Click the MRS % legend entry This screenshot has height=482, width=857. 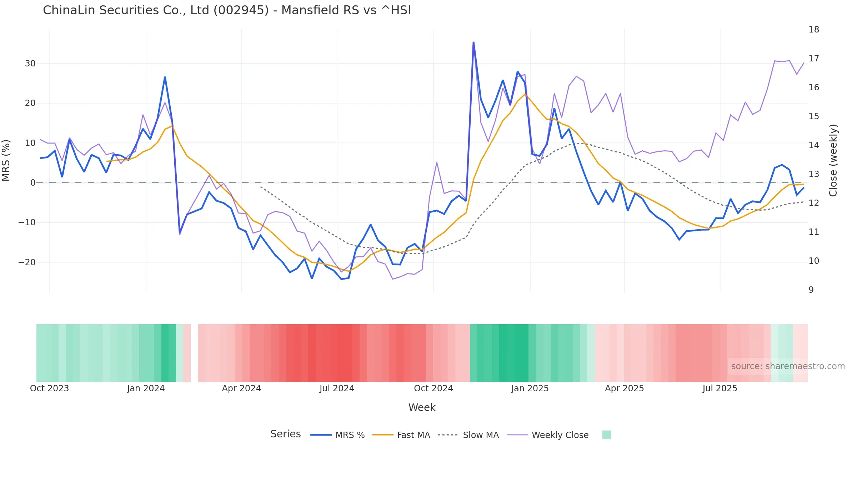[337, 435]
